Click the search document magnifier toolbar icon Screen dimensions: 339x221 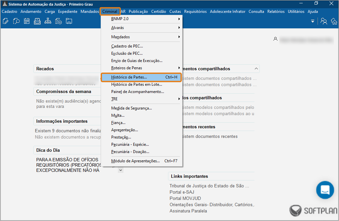coord(16,21)
